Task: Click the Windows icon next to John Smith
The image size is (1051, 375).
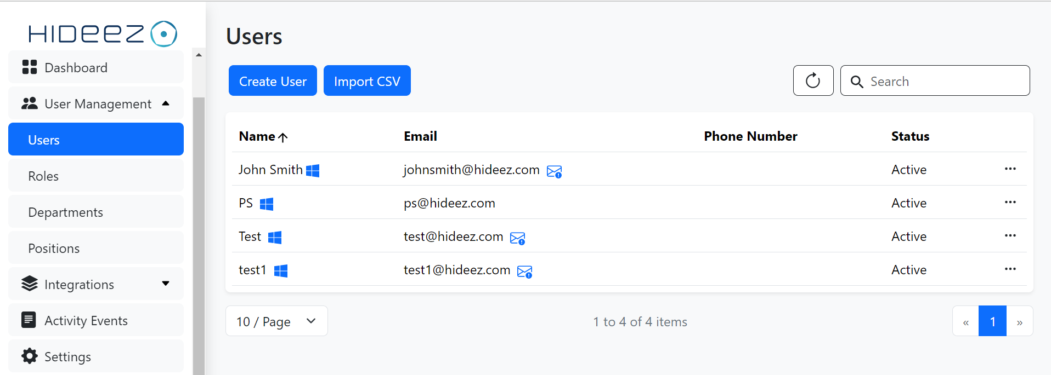Action: pyautogui.click(x=313, y=171)
